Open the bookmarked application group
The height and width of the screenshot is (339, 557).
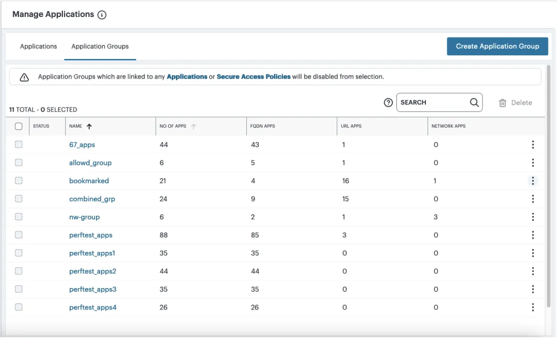tap(89, 181)
